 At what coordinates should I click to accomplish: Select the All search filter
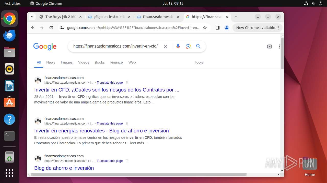point(39,62)
